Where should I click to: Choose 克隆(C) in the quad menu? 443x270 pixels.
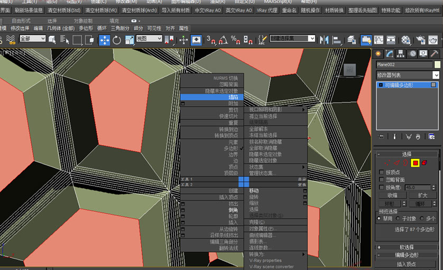[x=275, y=222]
